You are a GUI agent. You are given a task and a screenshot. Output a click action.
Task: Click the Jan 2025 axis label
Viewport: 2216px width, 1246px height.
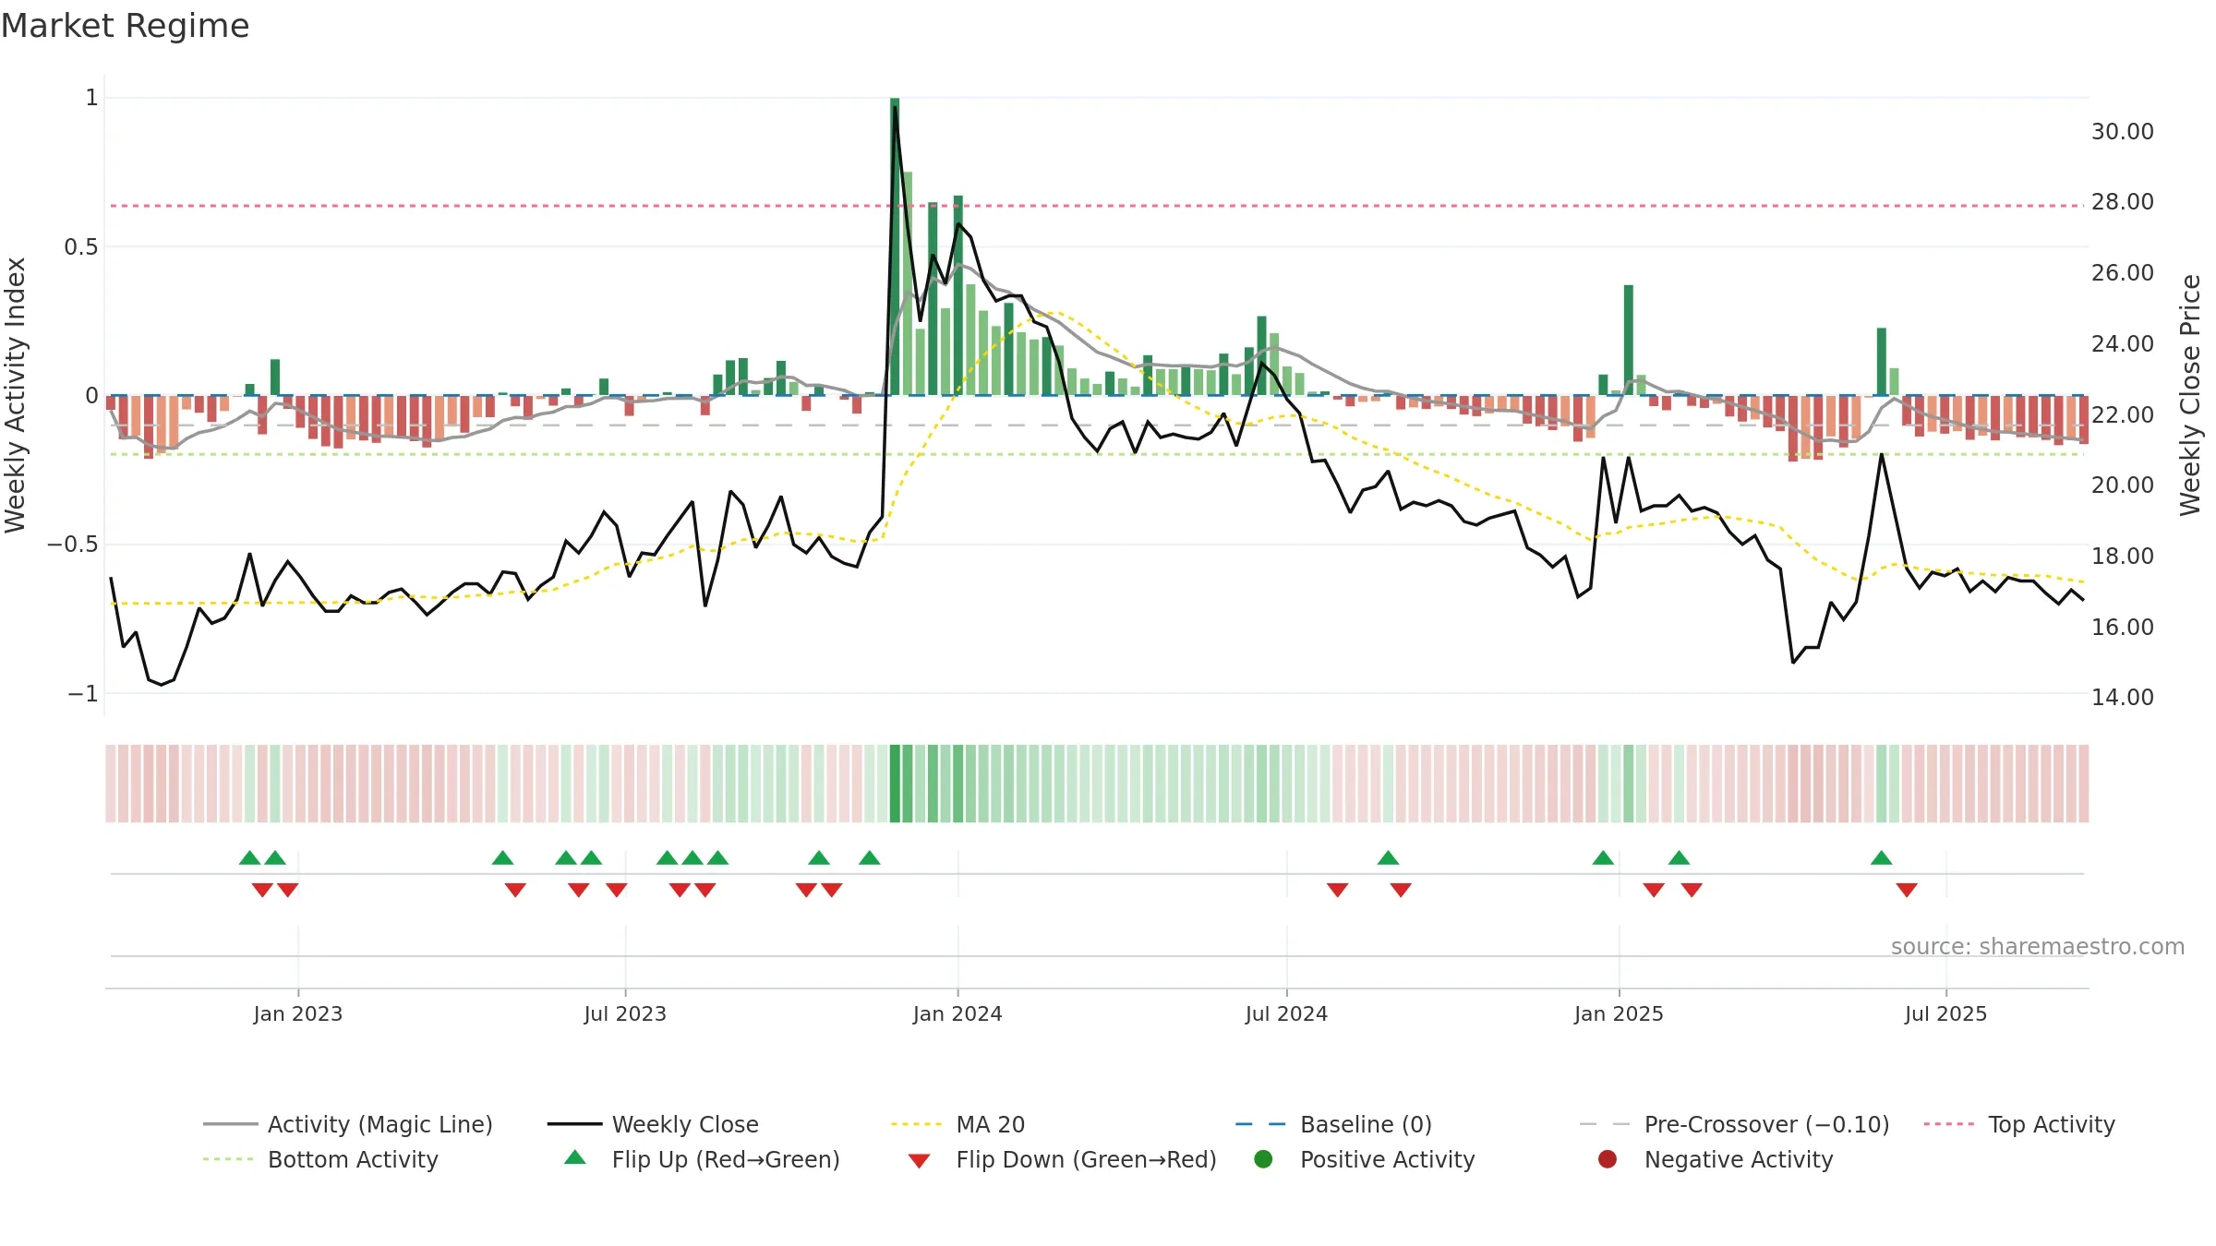pyautogui.click(x=1619, y=1013)
